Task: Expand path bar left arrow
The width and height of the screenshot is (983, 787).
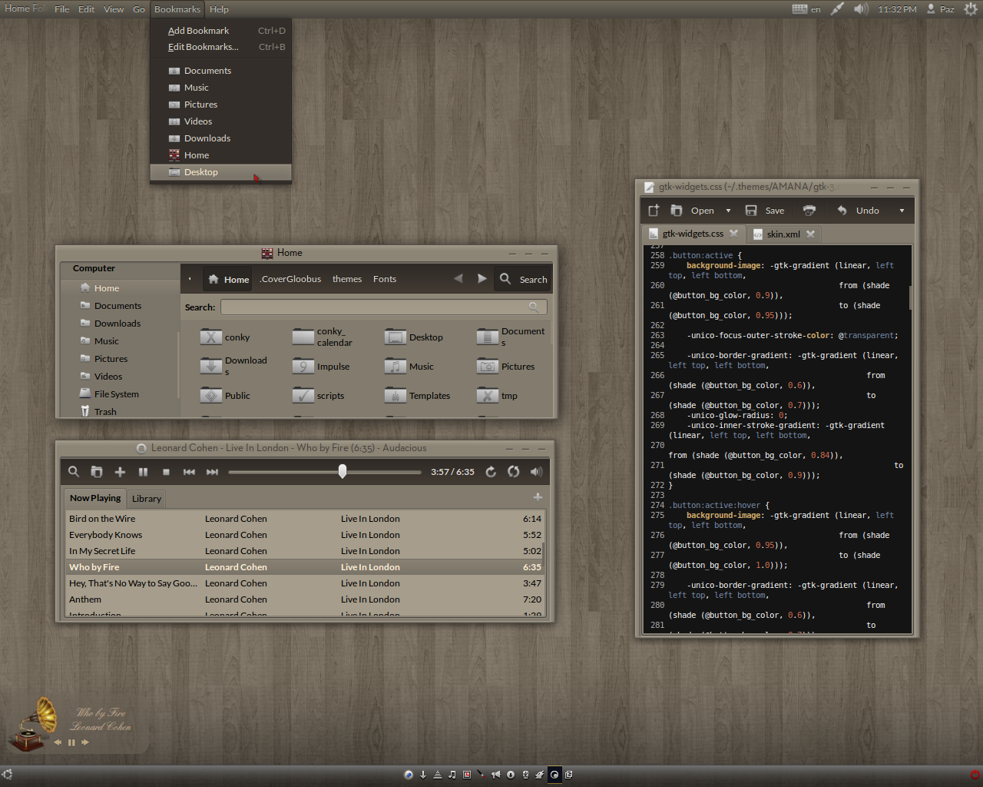Action: tap(190, 279)
